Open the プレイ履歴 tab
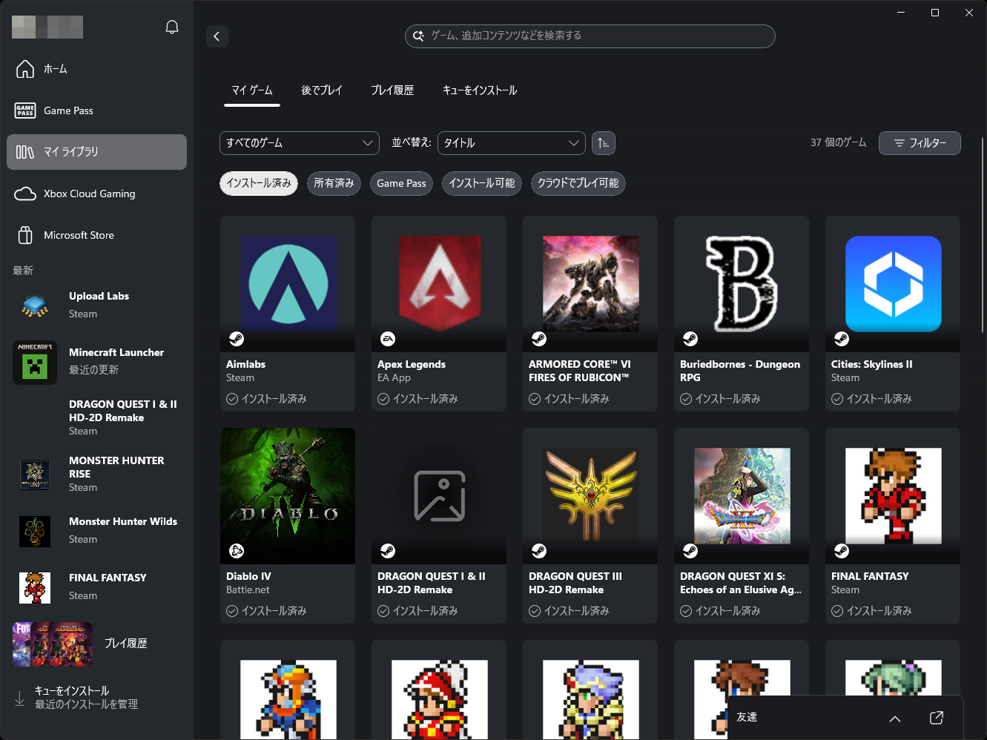Image resolution: width=987 pixels, height=740 pixels. [392, 90]
